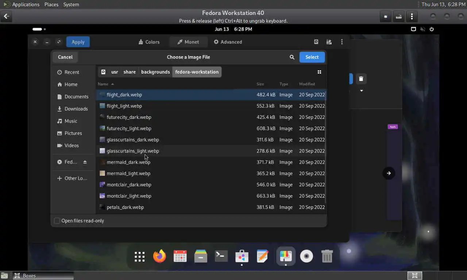
Task: Switch to the Advanced tab
Action: pyautogui.click(x=228, y=42)
